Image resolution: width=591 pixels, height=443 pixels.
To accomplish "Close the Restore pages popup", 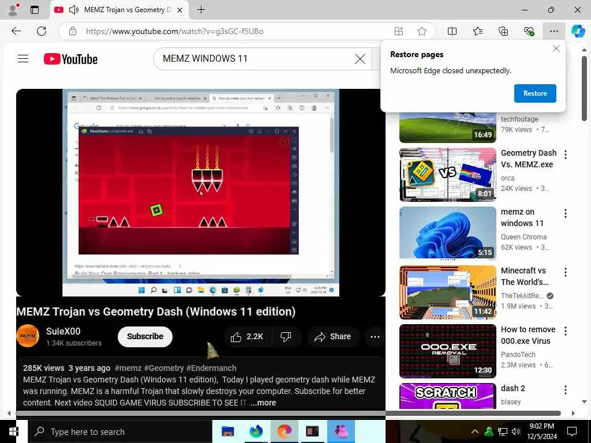I will tap(556, 48).
